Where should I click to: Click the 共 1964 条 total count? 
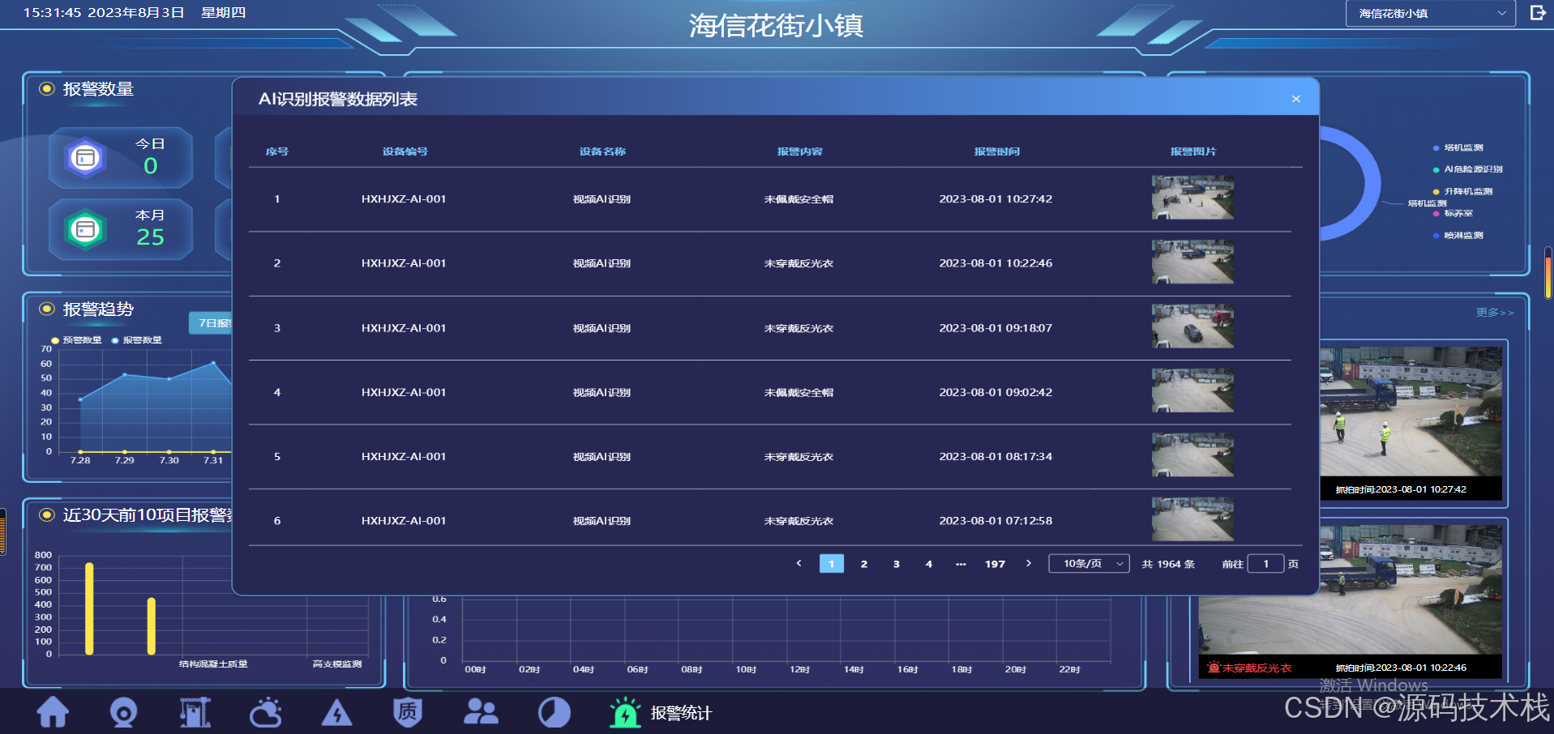click(1168, 564)
